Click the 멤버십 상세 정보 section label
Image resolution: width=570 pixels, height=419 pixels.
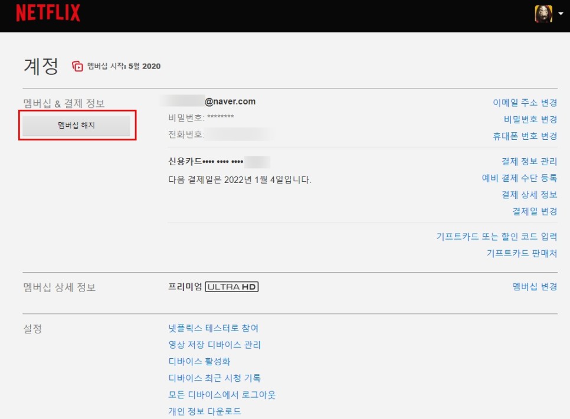coord(59,287)
